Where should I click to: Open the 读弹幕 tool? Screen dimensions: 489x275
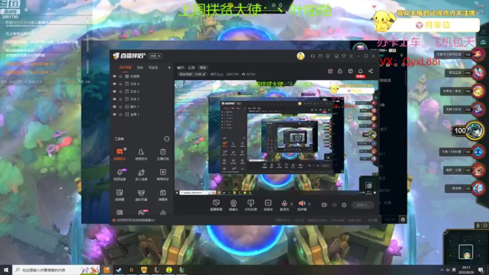pos(119,195)
